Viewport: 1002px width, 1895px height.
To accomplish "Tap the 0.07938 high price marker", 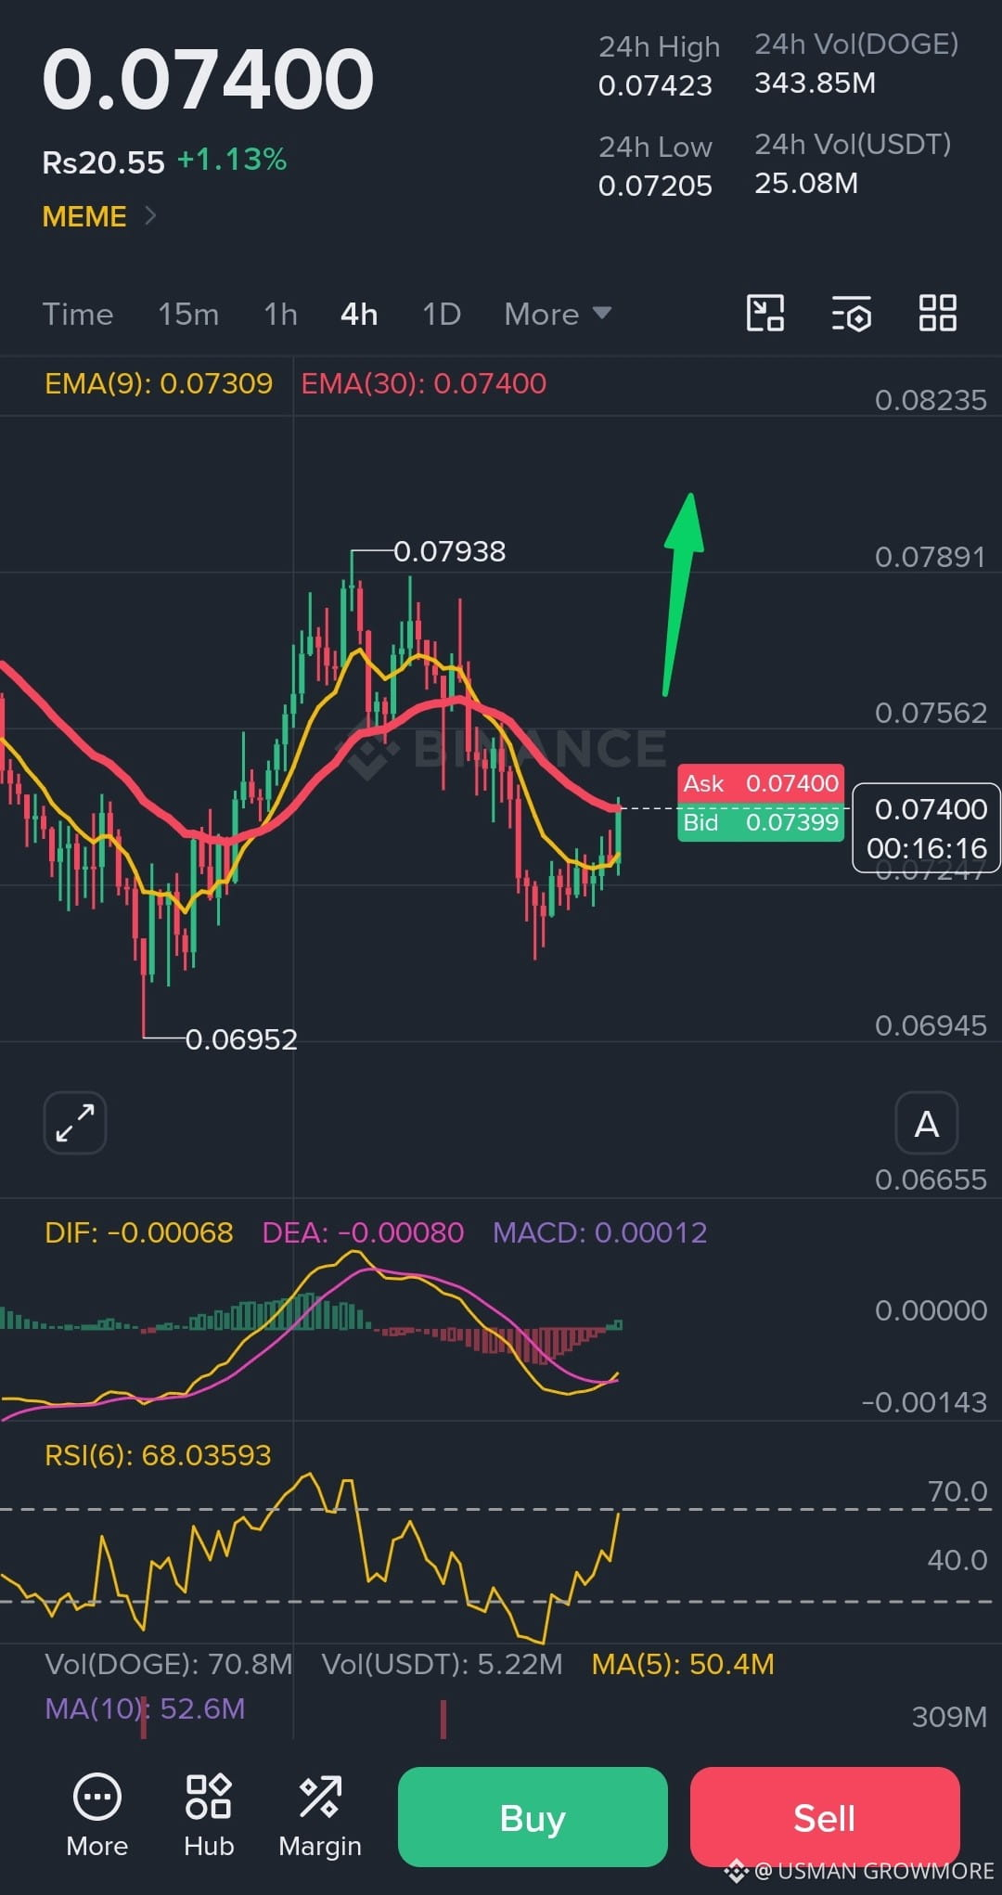I will tap(450, 551).
